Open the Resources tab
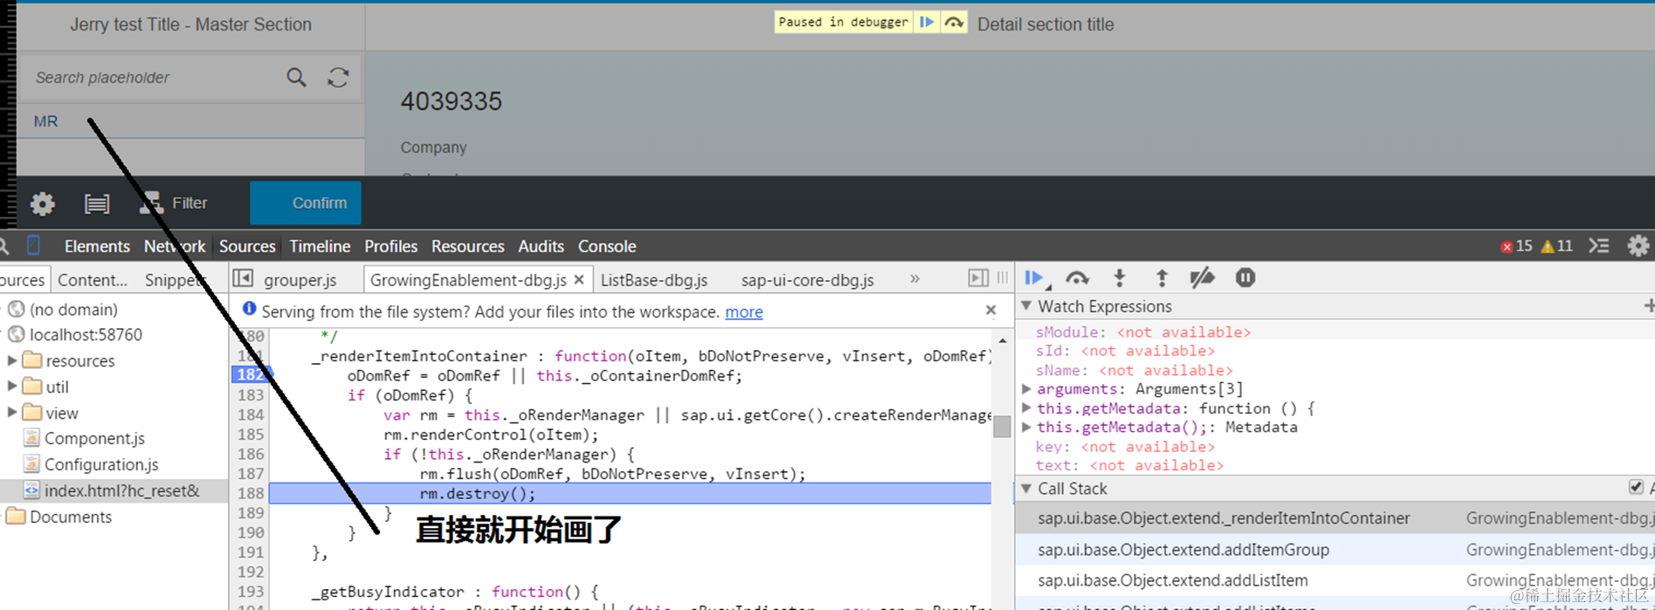The height and width of the screenshot is (610, 1655). [467, 246]
